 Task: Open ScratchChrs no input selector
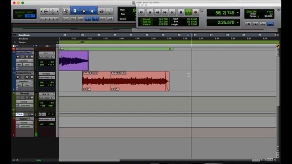(47, 74)
